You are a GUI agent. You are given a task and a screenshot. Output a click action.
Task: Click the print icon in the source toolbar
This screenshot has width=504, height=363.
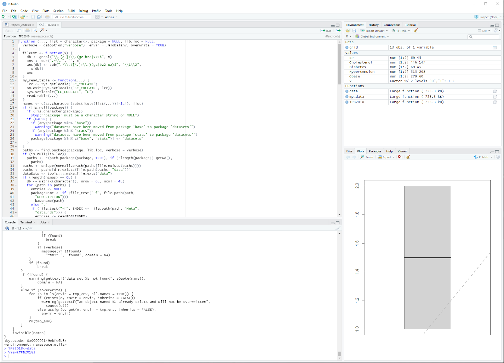(28, 31)
